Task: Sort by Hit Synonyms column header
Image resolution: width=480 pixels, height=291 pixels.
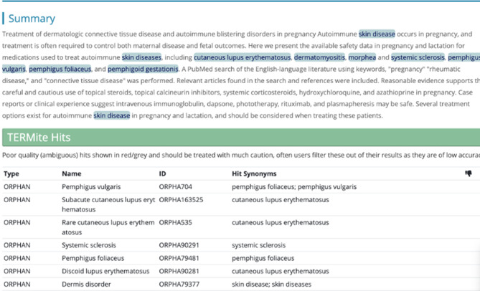Action: (254, 174)
